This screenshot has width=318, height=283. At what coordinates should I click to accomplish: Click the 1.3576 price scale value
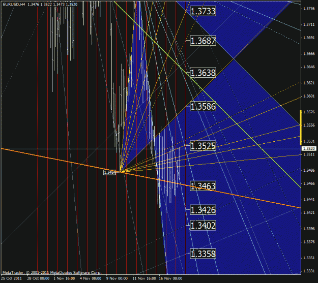(x=309, y=112)
